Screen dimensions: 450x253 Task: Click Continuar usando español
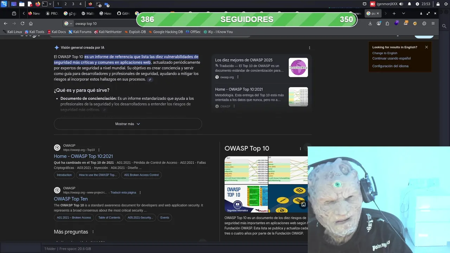tap(391, 58)
